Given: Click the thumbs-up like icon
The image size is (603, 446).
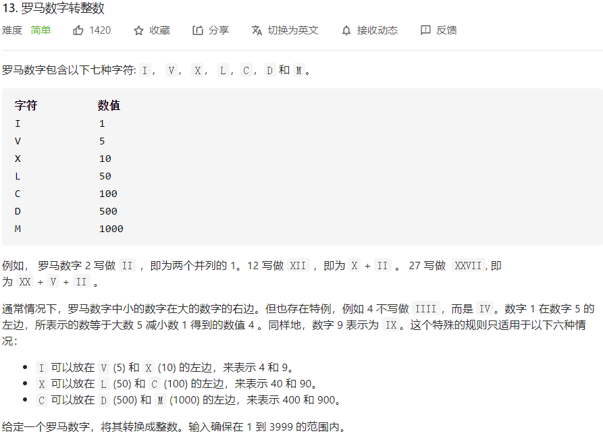Looking at the screenshot, I should click(78, 30).
